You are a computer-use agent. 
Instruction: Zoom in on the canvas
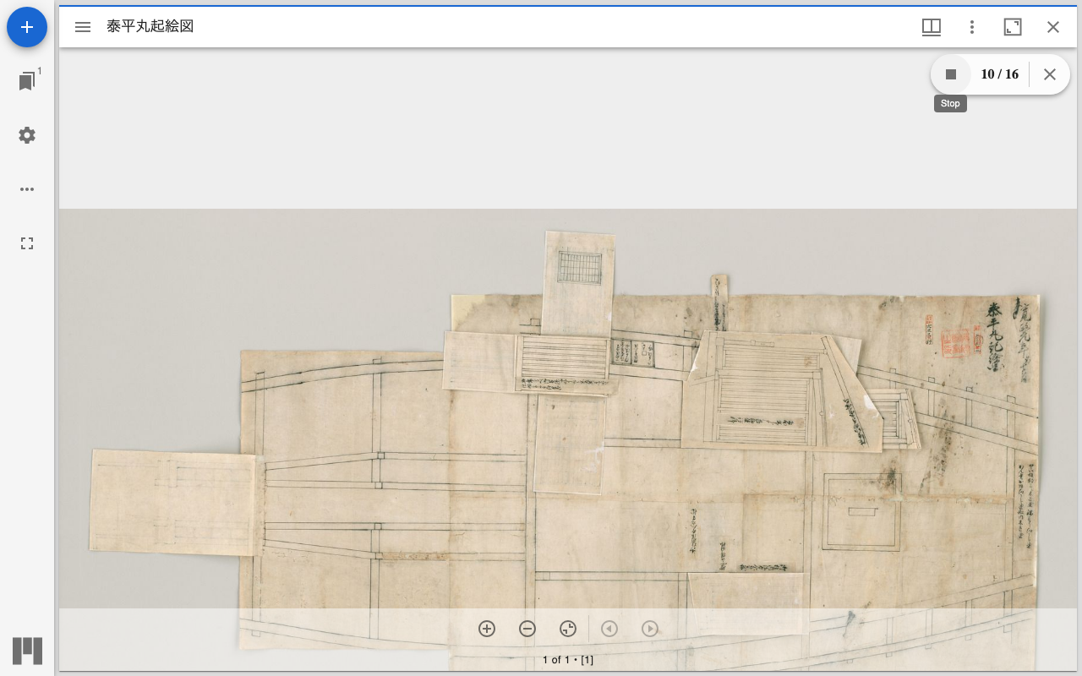tap(487, 629)
